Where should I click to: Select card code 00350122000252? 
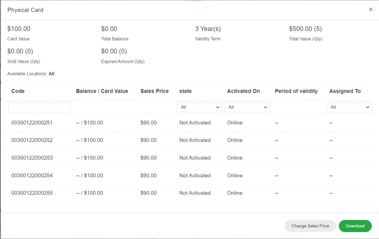pyautogui.click(x=32, y=140)
